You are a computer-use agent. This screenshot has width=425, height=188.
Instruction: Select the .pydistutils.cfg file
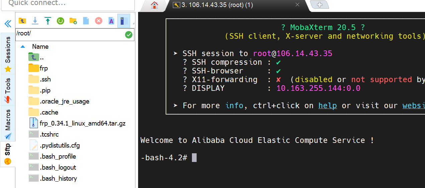click(54, 145)
